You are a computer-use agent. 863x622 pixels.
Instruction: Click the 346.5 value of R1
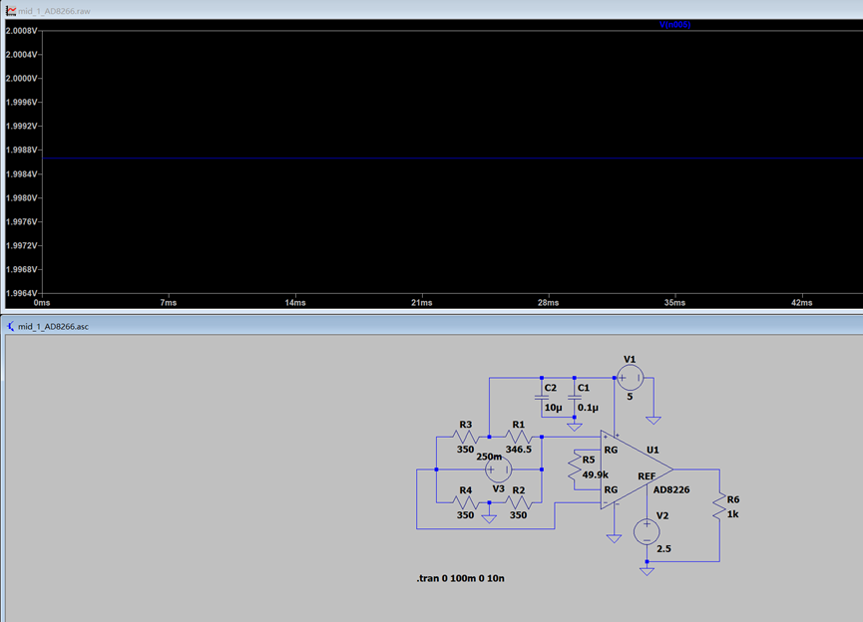(x=519, y=450)
